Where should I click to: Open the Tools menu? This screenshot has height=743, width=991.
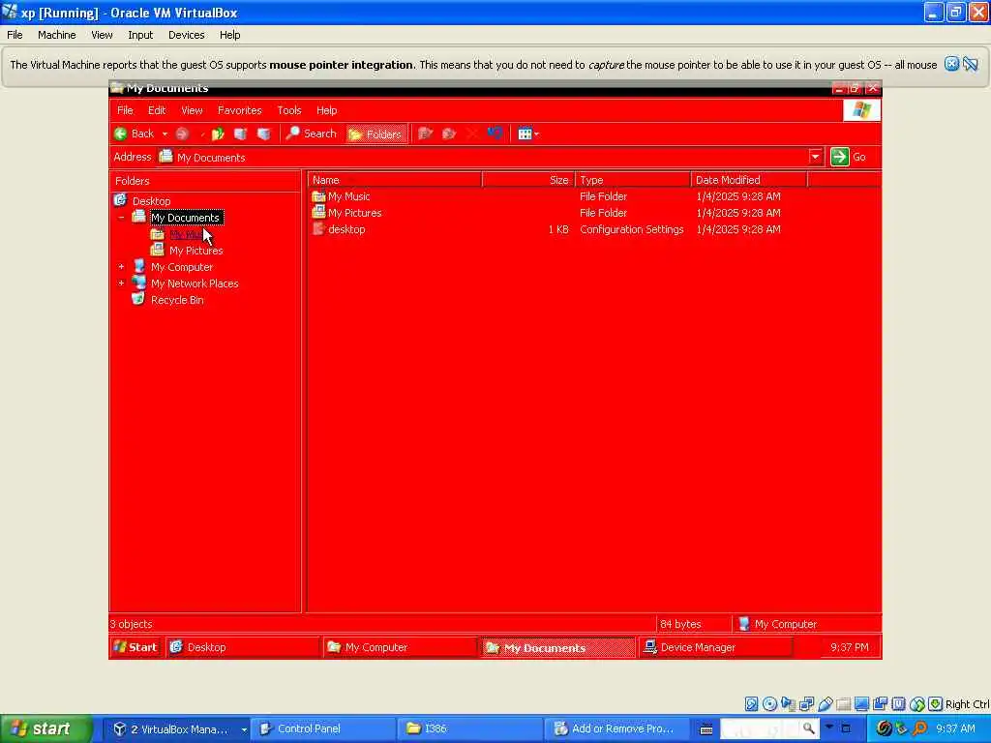click(288, 110)
